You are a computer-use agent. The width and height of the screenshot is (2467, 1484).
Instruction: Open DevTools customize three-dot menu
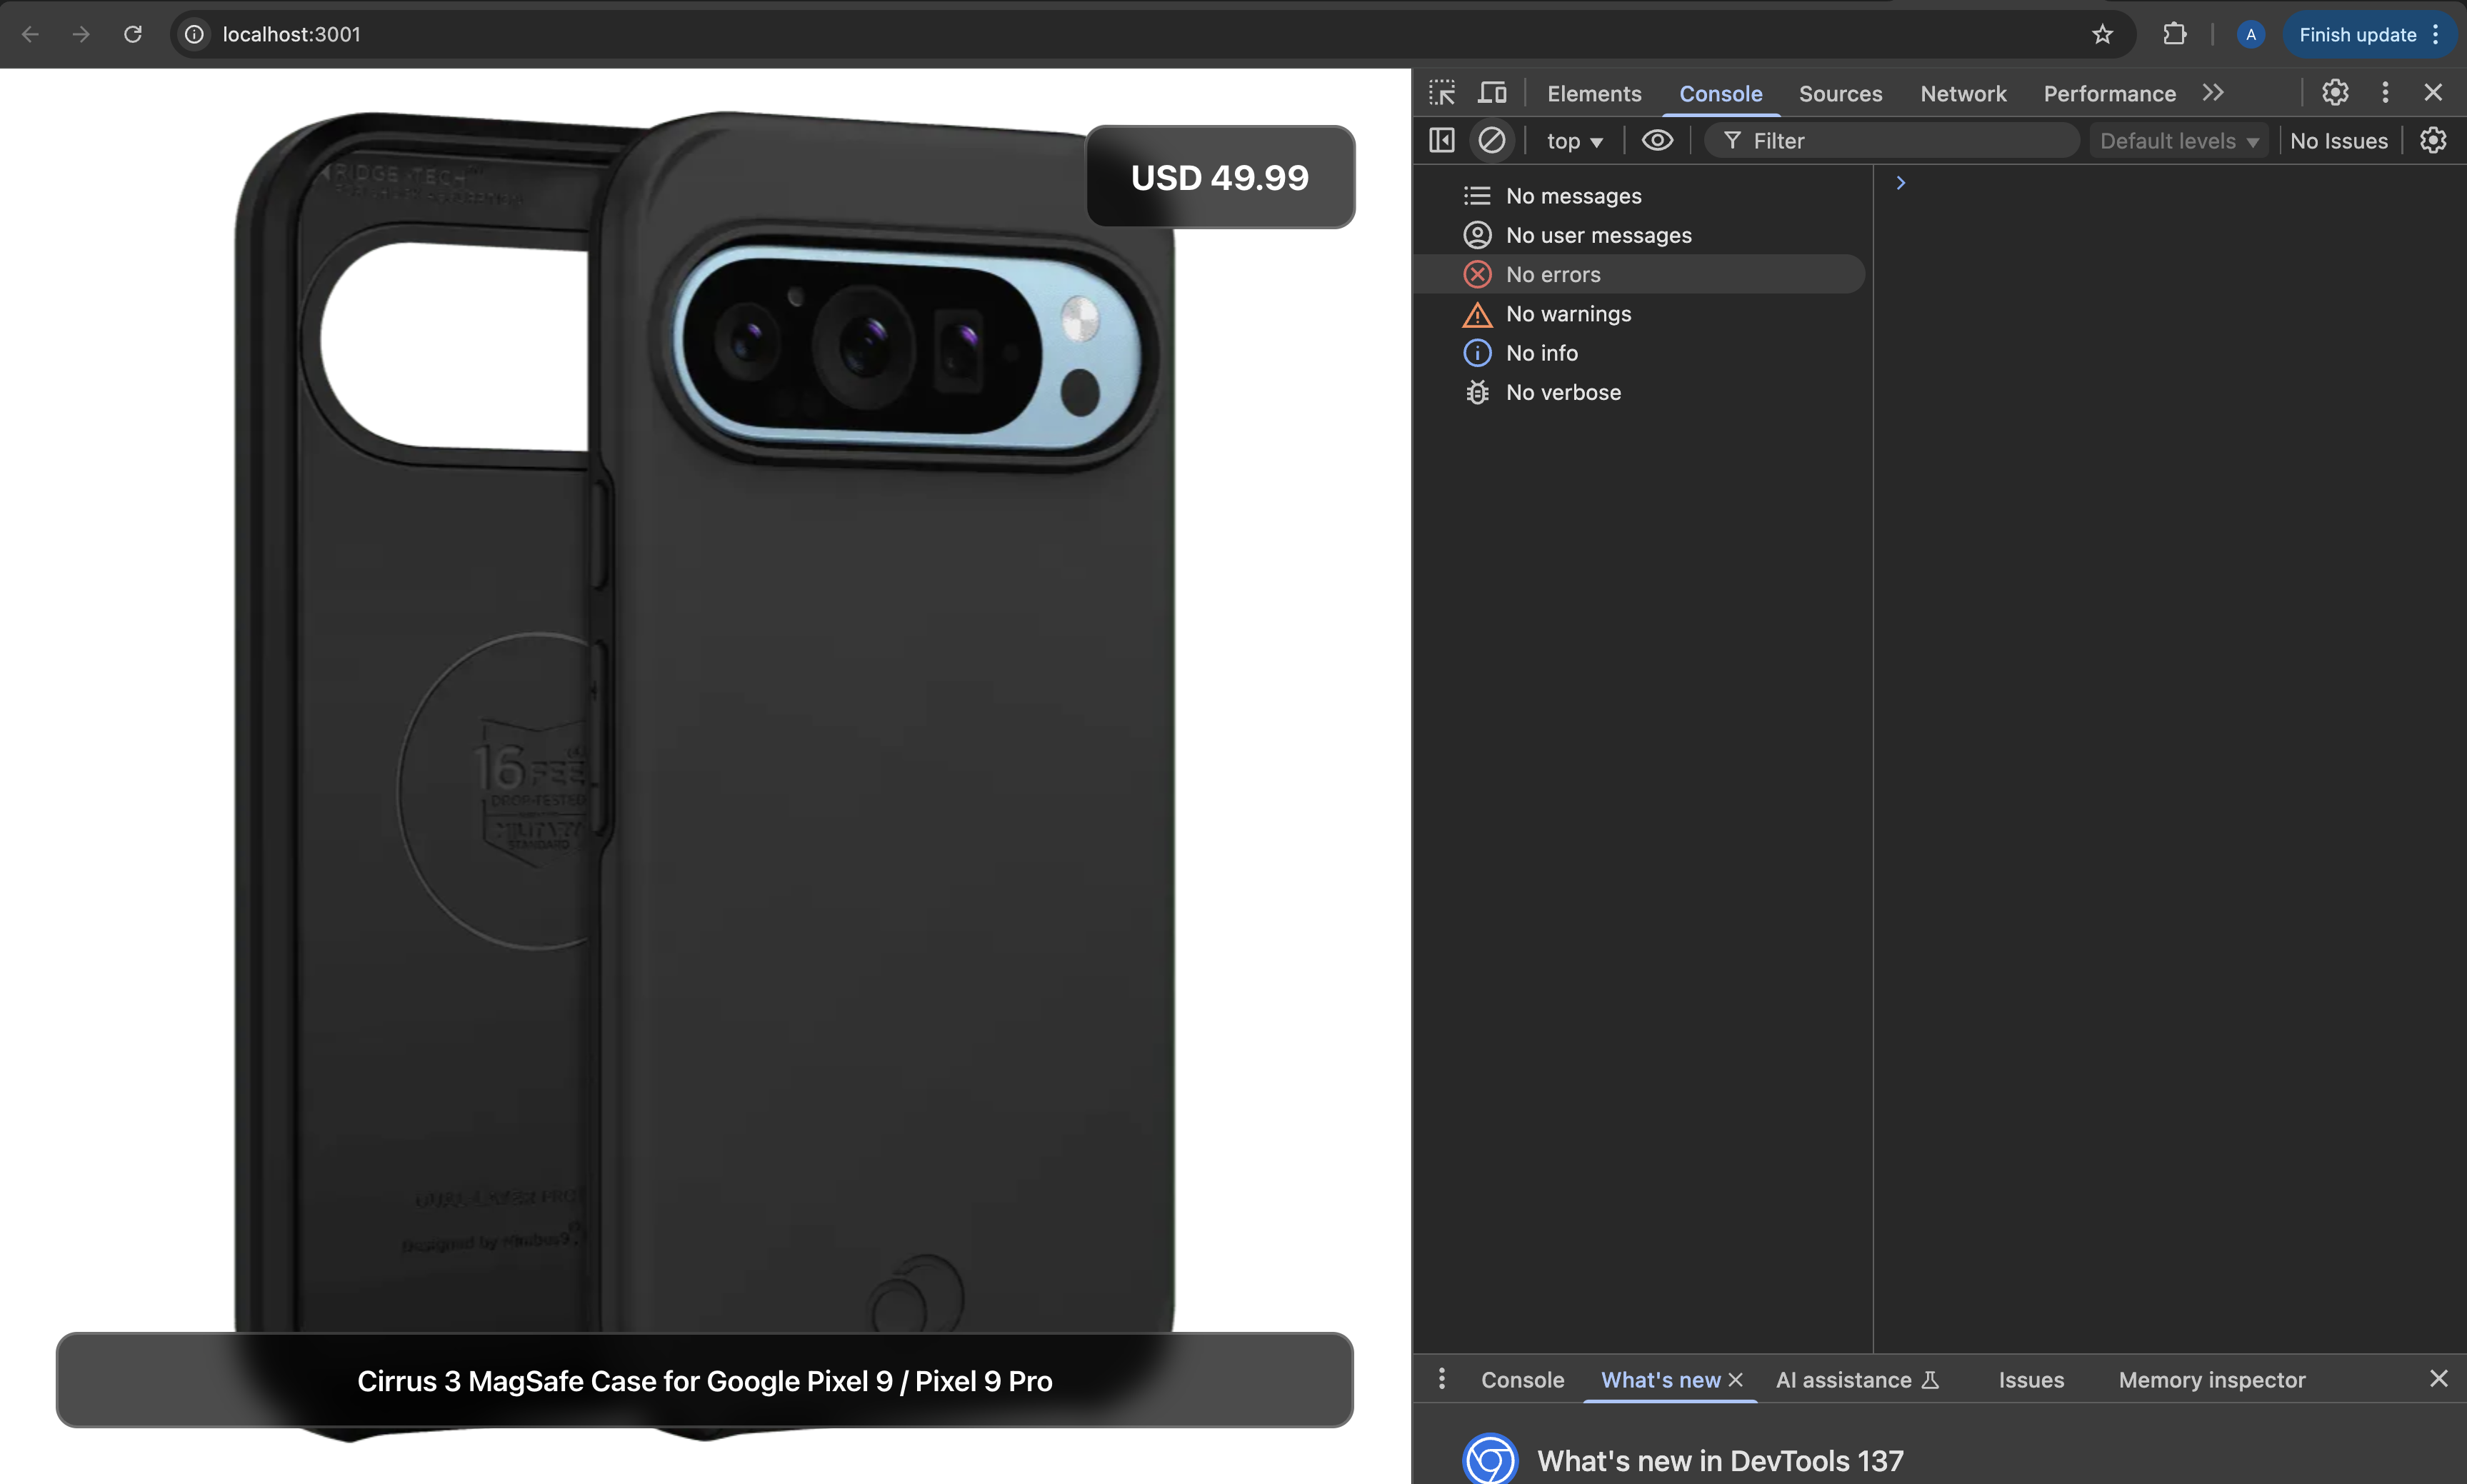[2385, 93]
